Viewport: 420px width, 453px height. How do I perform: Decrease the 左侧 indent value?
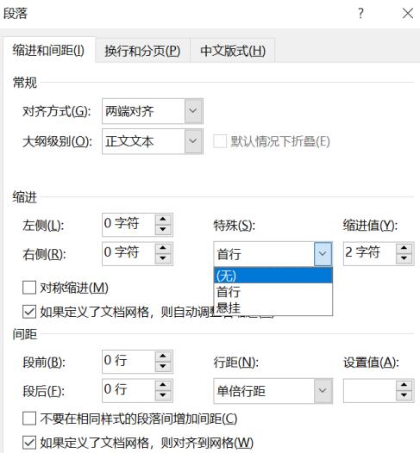pos(163,230)
